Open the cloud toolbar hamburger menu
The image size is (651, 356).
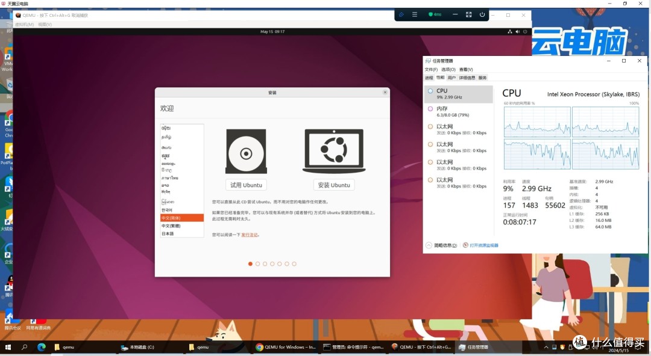(414, 14)
